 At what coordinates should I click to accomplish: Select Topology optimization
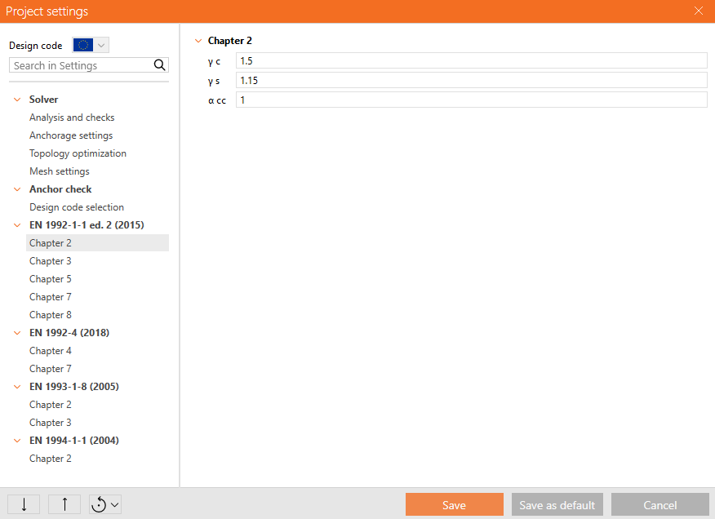(x=78, y=153)
